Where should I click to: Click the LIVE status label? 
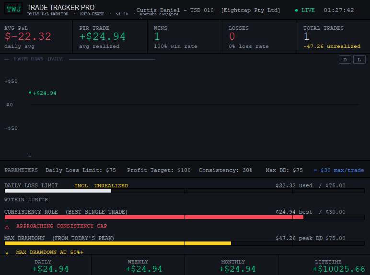(x=308, y=11)
